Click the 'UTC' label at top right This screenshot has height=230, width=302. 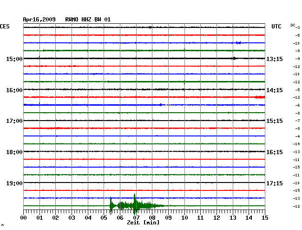click(276, 27)
